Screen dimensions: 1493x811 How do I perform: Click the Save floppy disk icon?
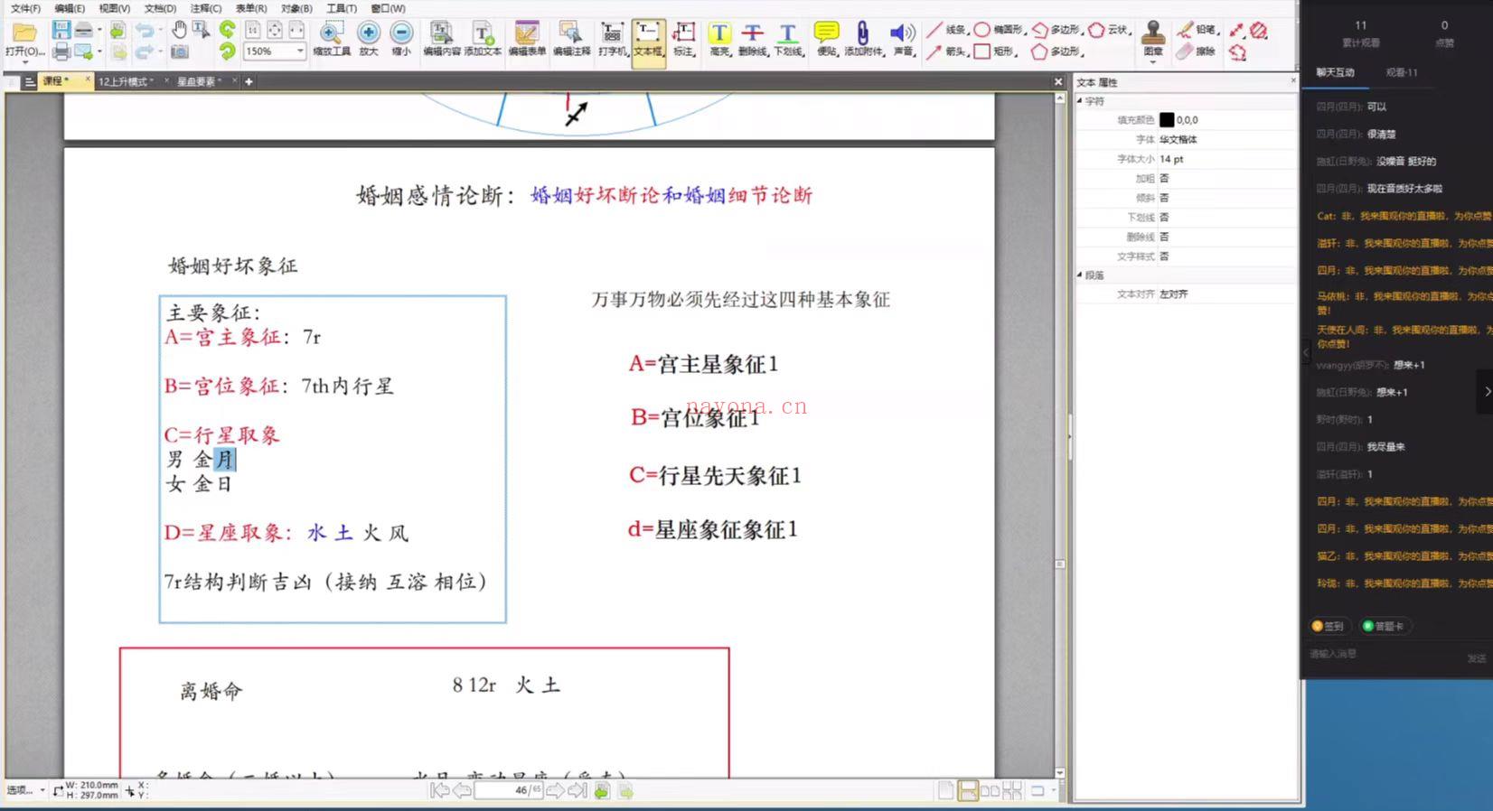point(61,31)
